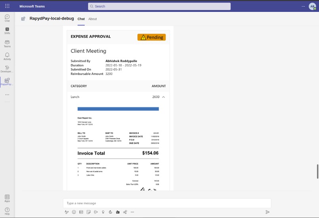Open Settings and more menu in header

tap(303, 6)
